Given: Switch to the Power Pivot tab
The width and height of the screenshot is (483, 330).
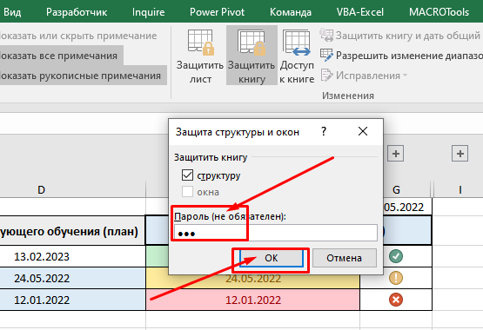Looking at the screenshot, I should [217, 12].
